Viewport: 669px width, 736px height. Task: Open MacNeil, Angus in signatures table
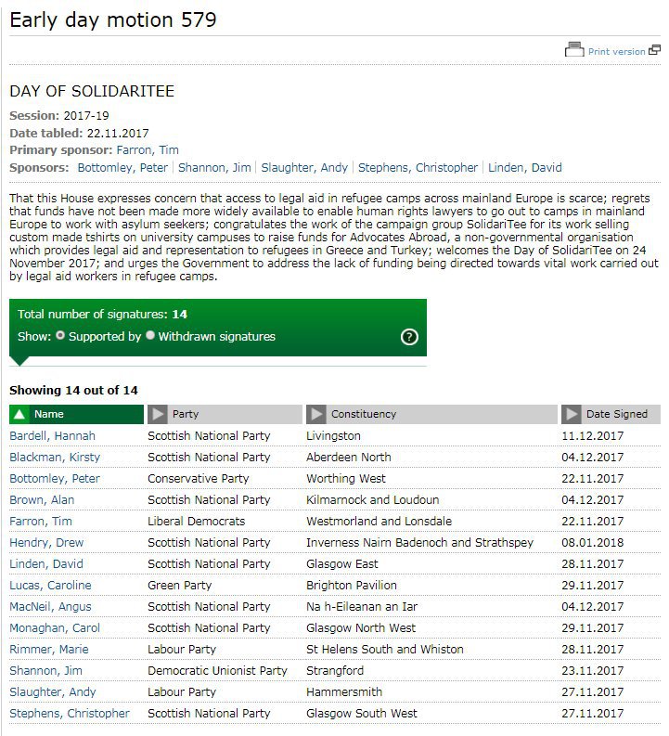49,607
